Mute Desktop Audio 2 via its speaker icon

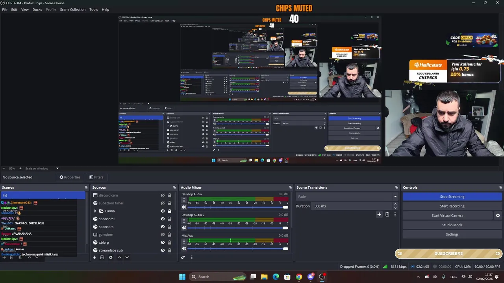pyautogui.click(x=184, y=228)
